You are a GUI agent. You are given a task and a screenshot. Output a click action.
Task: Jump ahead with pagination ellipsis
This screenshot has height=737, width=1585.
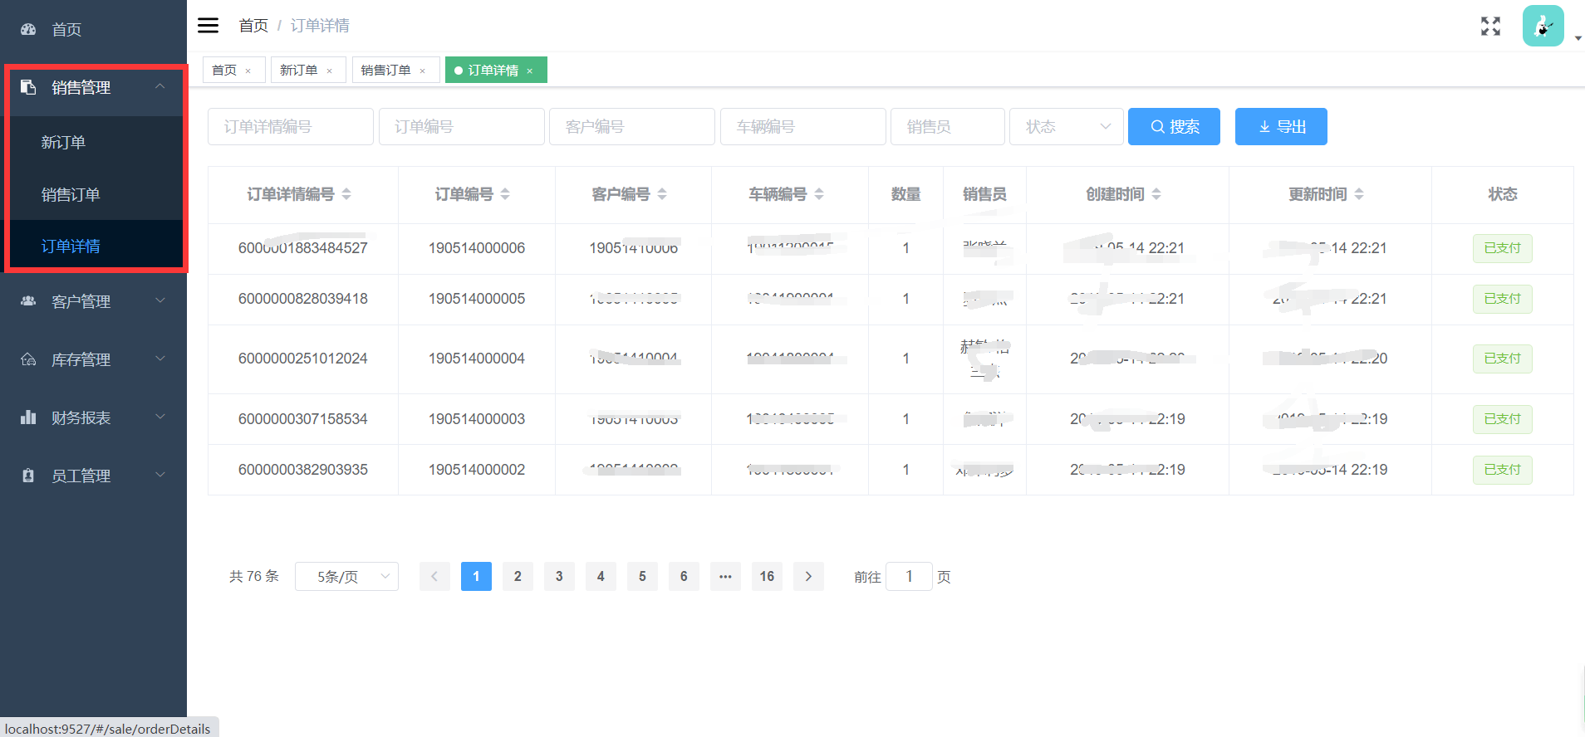tap(725, 576)
